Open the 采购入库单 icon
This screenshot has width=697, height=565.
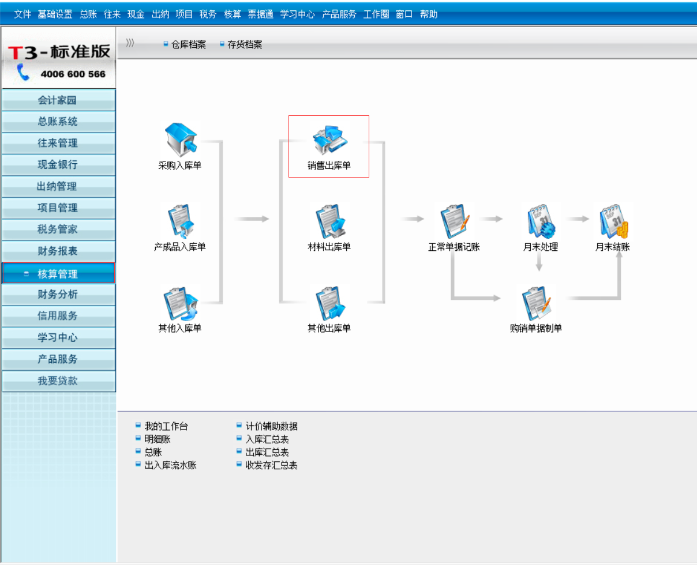[180, 140]
